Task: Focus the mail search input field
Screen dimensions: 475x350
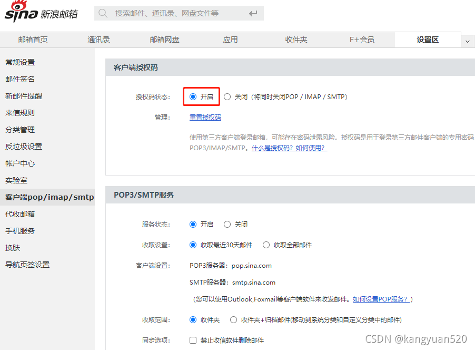Action: (x=179, y=13)
